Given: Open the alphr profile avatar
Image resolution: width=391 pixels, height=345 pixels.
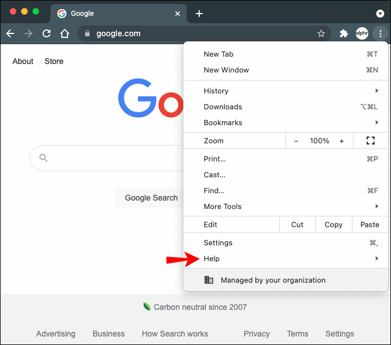Looking at the screenshot, I should 362,33.
